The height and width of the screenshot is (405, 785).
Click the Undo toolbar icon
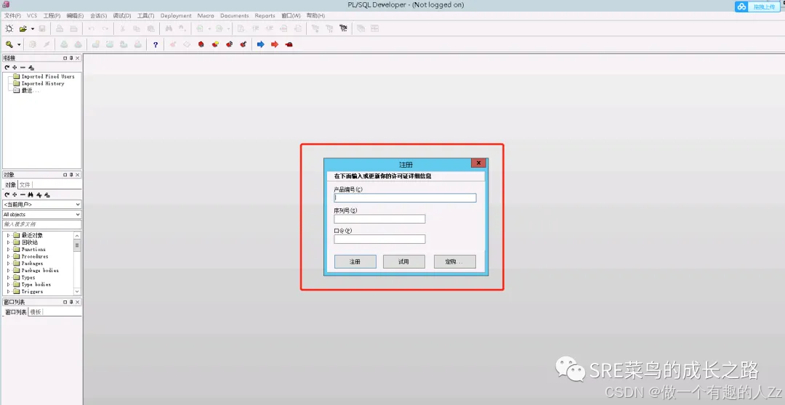(x=91, y=28)
